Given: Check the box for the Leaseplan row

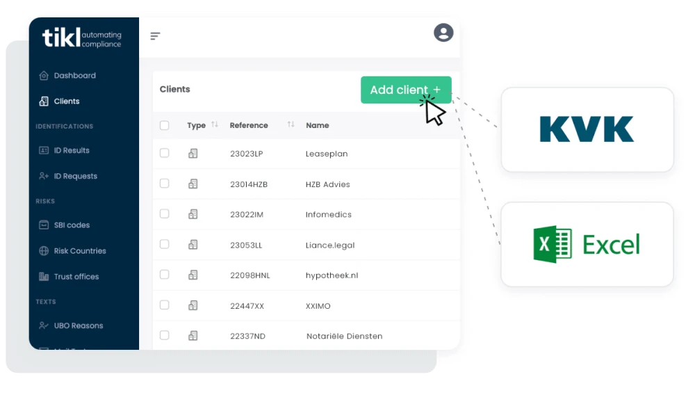Looking at the screenshot, I should click(165, 154).
